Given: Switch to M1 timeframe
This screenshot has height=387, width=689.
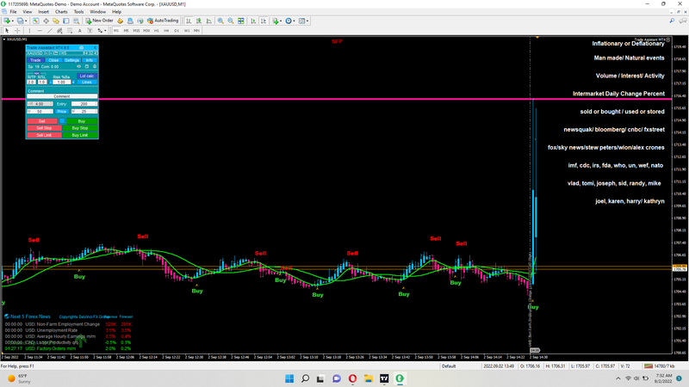Looking at the screenshot, I should (116, 31).
